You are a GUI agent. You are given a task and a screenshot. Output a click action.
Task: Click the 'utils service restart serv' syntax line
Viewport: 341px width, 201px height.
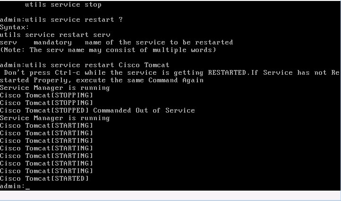(55, 35)
